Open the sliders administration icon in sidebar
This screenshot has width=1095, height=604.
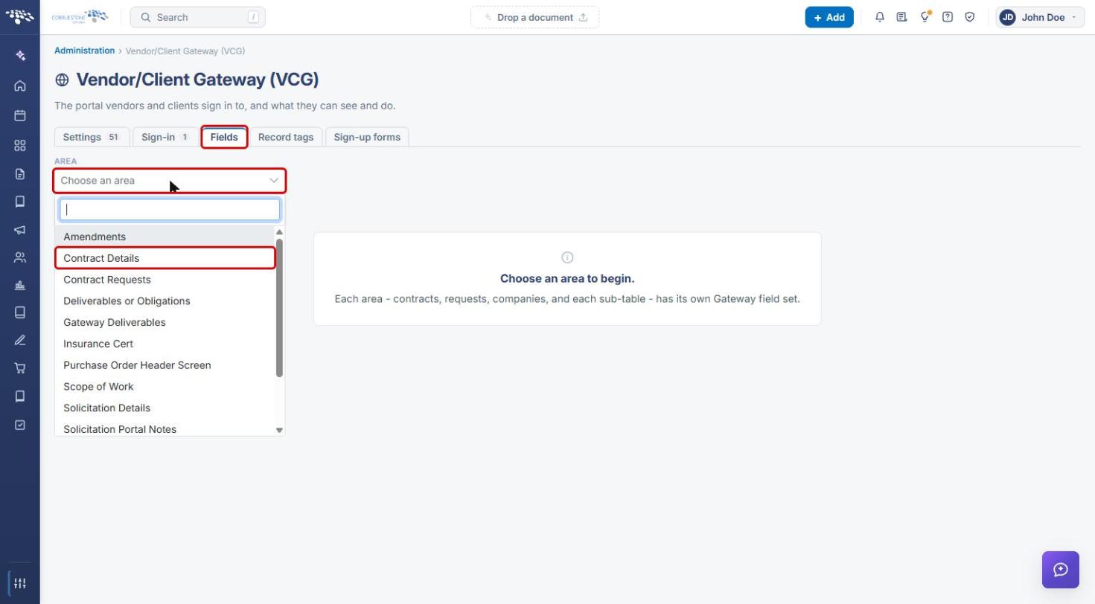[20, 583]
